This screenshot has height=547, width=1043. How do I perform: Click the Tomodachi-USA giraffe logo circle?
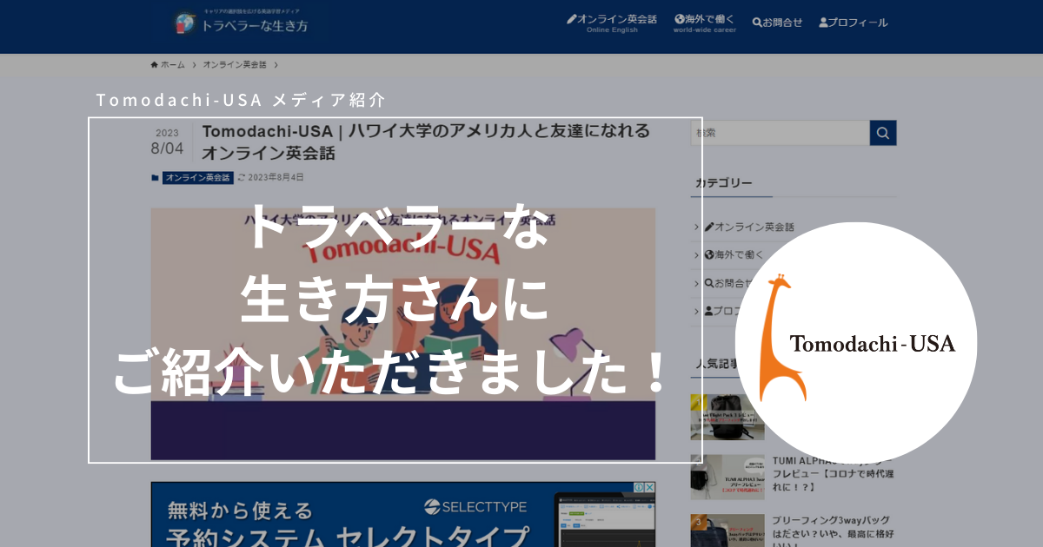856,342
